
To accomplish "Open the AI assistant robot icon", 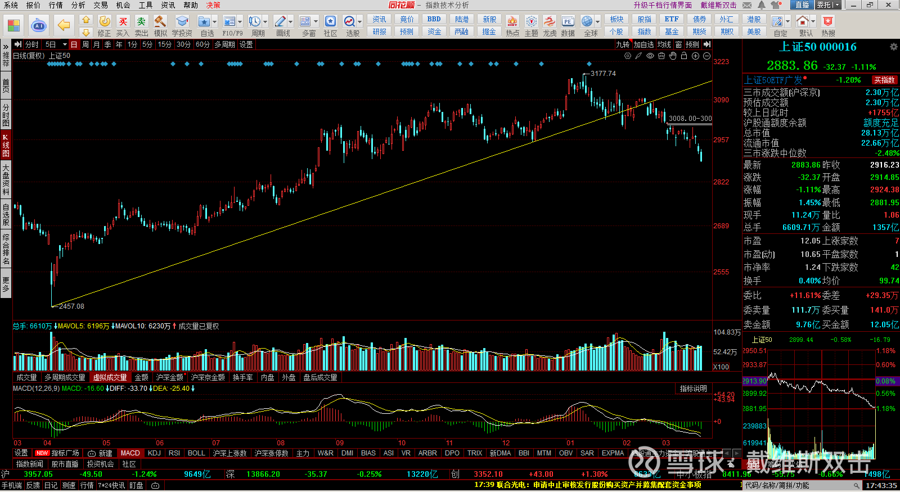I will coord(39,25).
